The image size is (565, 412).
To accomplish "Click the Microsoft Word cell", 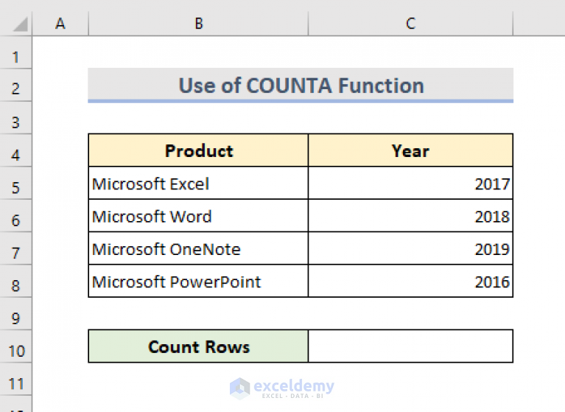I will click(199, 216).
